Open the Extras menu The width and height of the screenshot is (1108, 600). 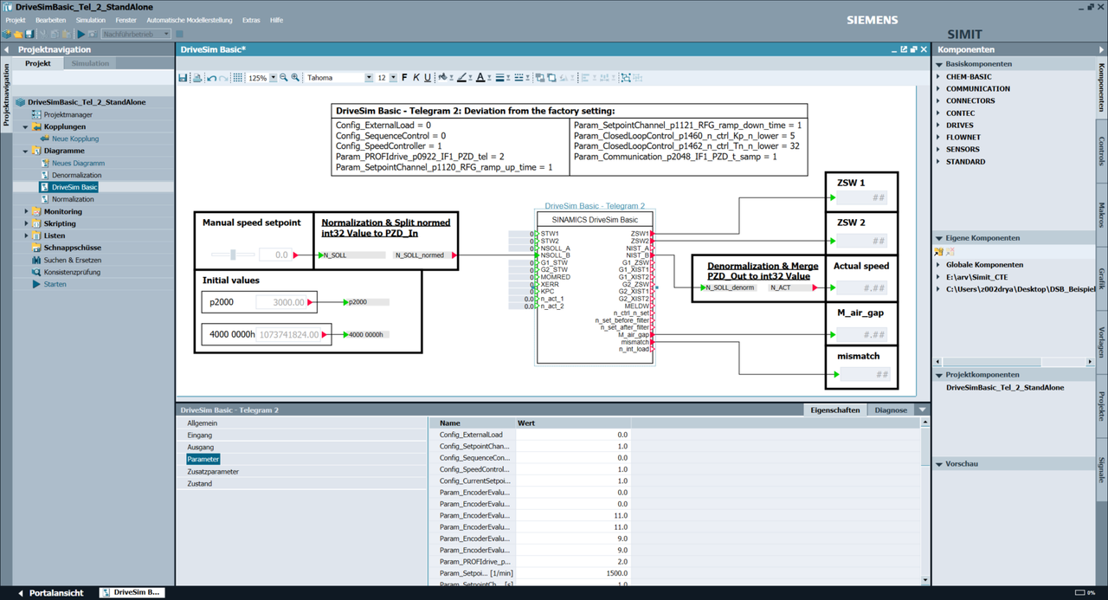(x=251, y=20)
